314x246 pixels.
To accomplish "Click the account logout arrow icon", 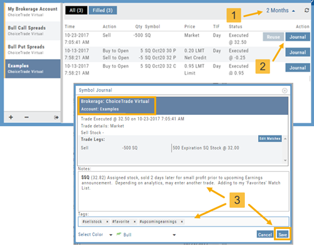I will [x=56, y=117].
